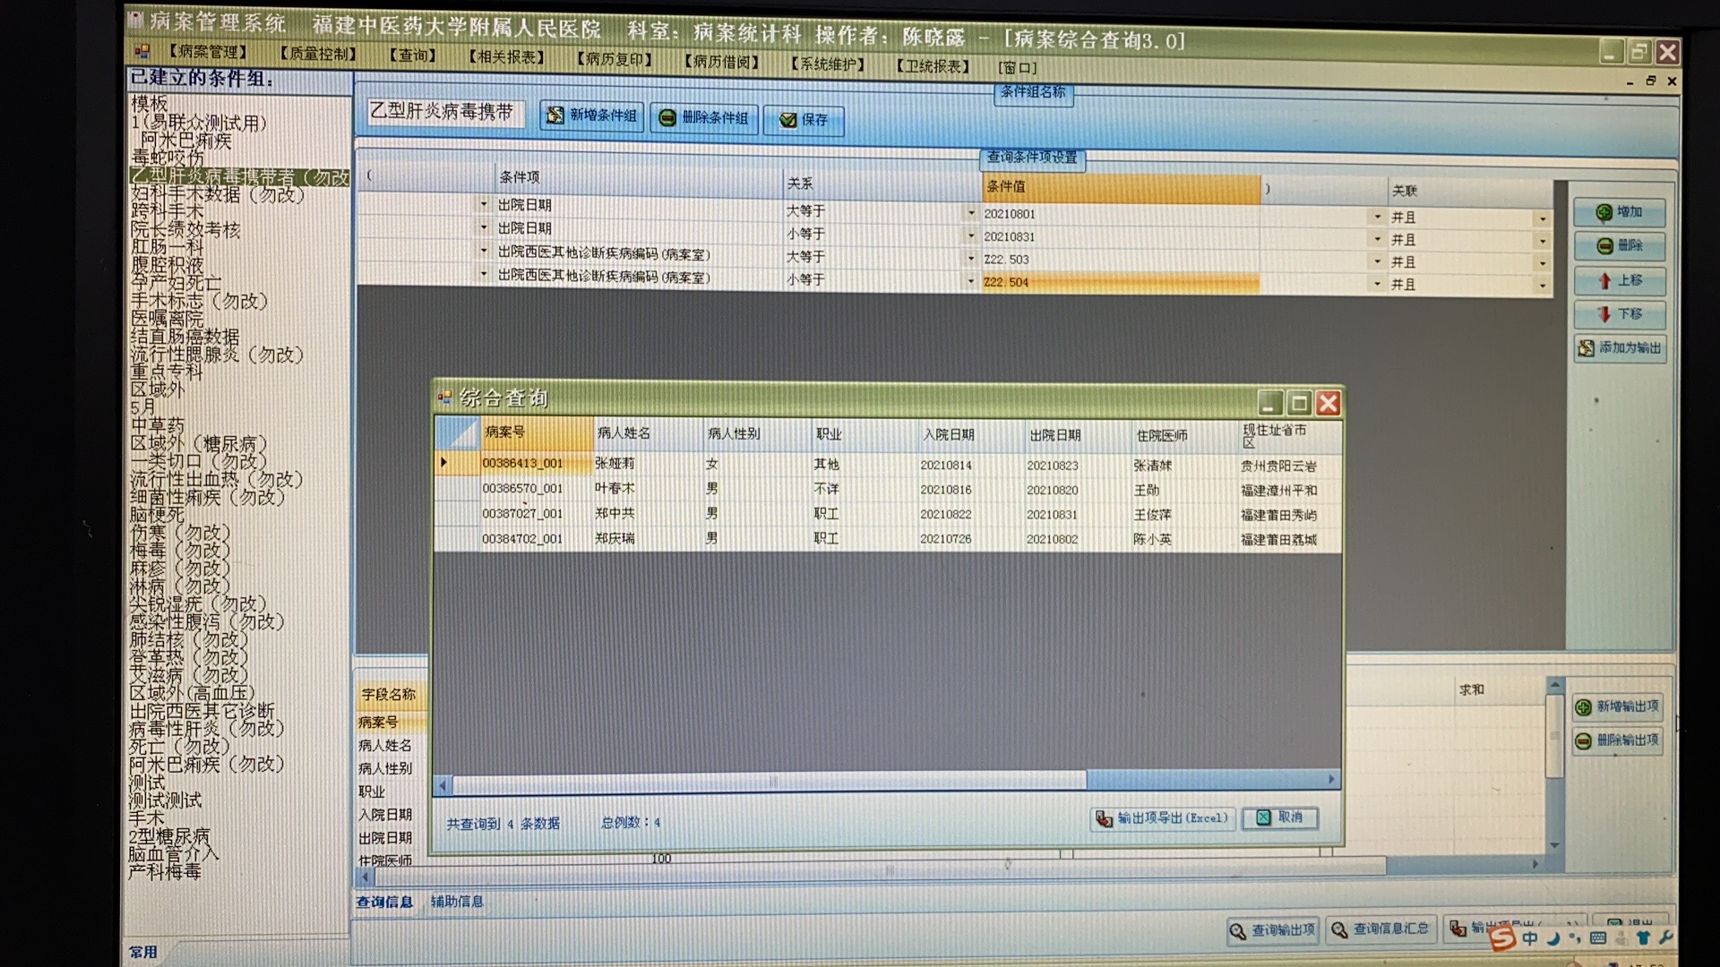Open the 【病案管理】 menu
This screenshot has width=1720, height=967.
tap(208, 52)
